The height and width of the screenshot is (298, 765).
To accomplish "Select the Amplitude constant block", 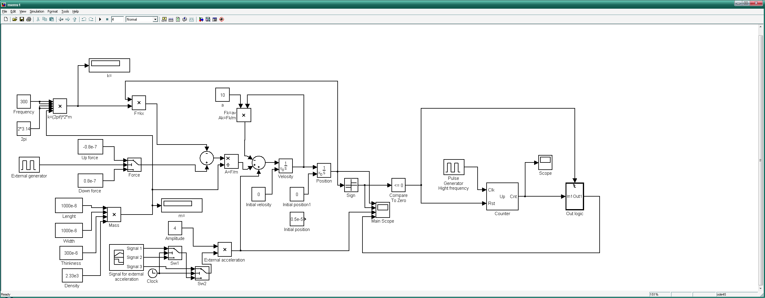I will (x=175, y=228).
